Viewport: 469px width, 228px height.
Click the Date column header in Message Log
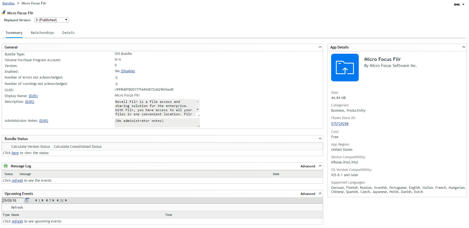click(x=276, y=174)
